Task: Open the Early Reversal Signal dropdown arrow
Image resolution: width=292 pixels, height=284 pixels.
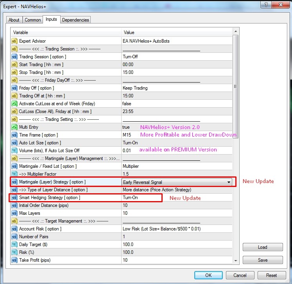Action: [x=229, y=182]
